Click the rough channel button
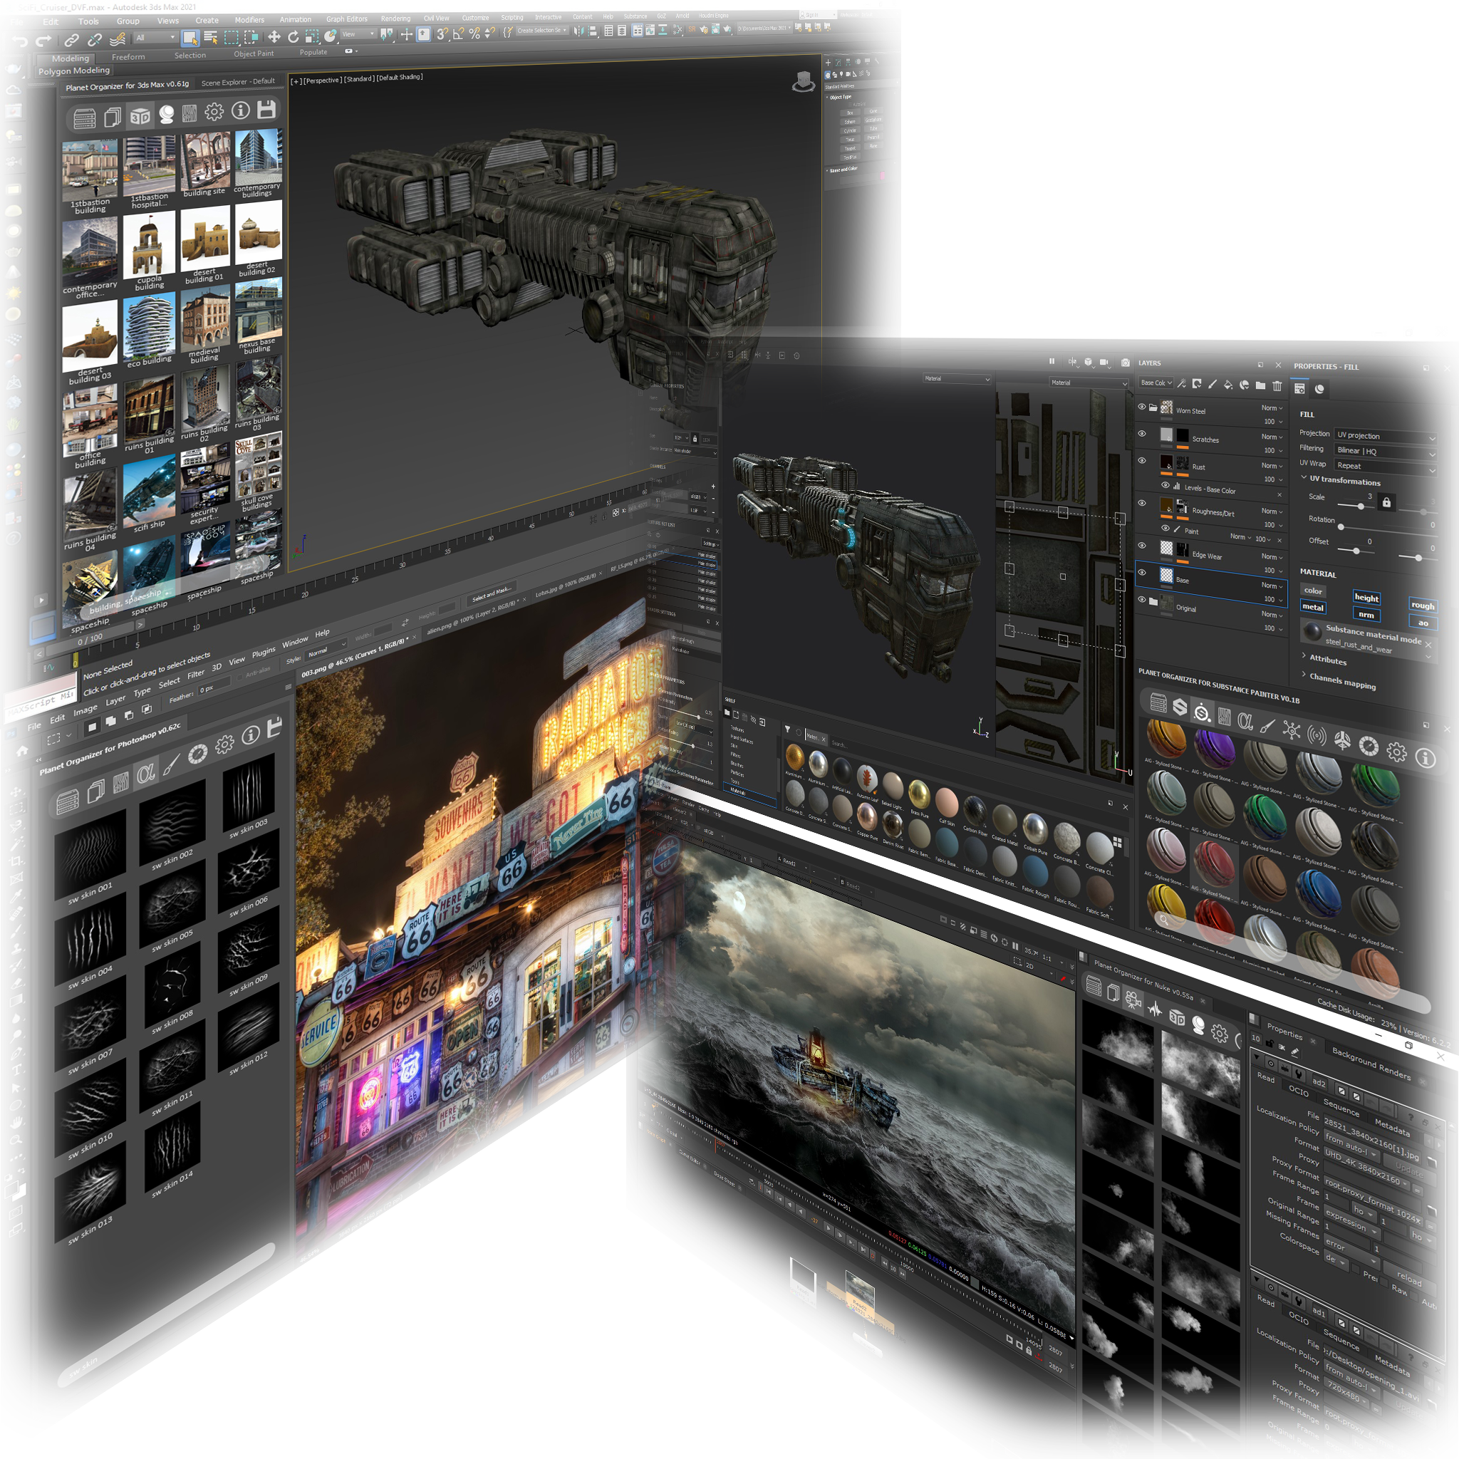1459x1459 pixels. [x=1422, y=605]
